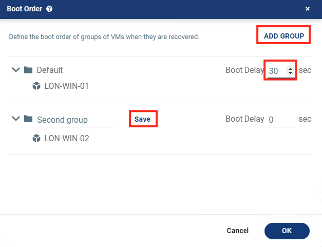The image size is (322, 247).
Task: Confirm boot order with OK
Action: click(x=287, y=231)
